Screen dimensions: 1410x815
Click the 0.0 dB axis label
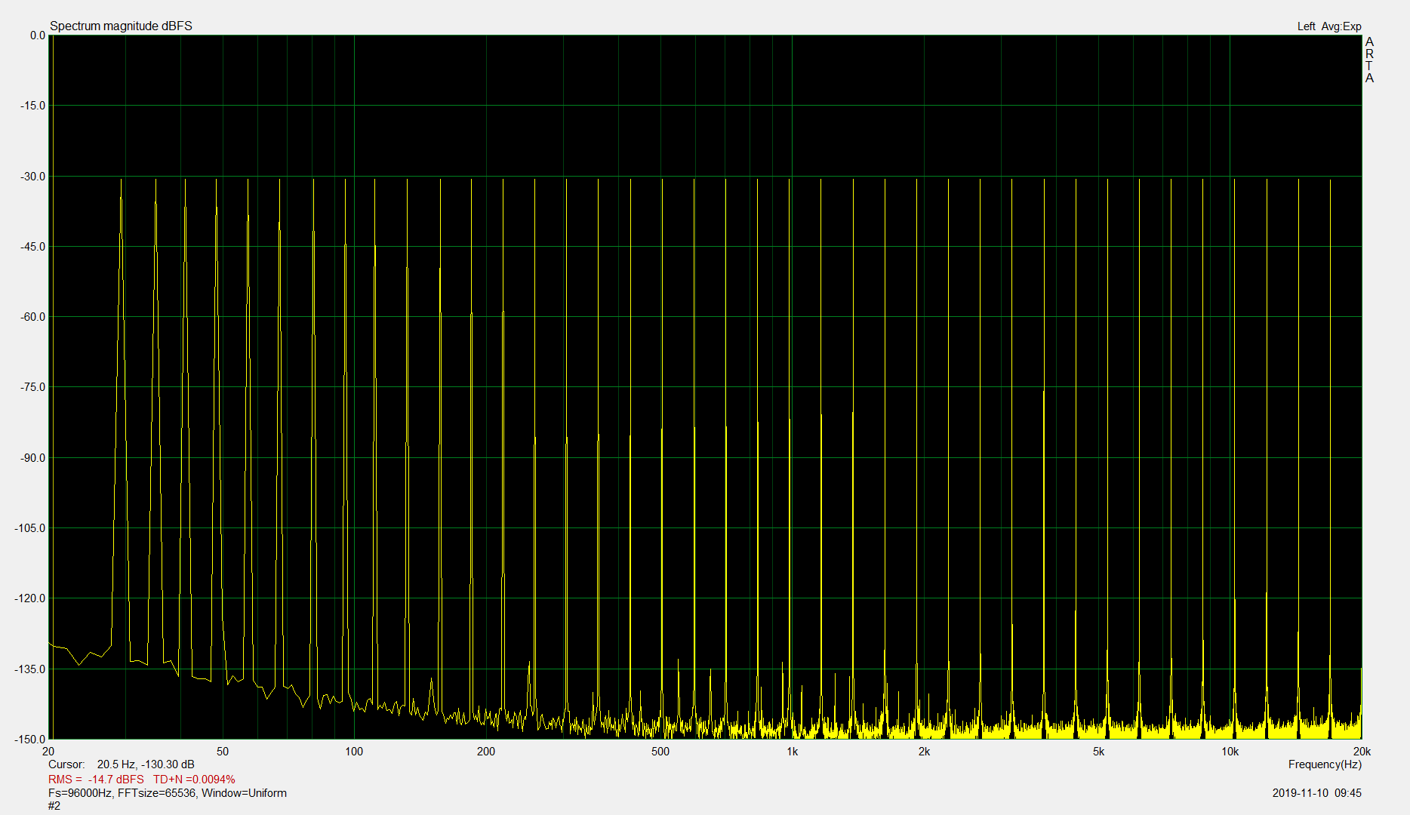point(37,35)
